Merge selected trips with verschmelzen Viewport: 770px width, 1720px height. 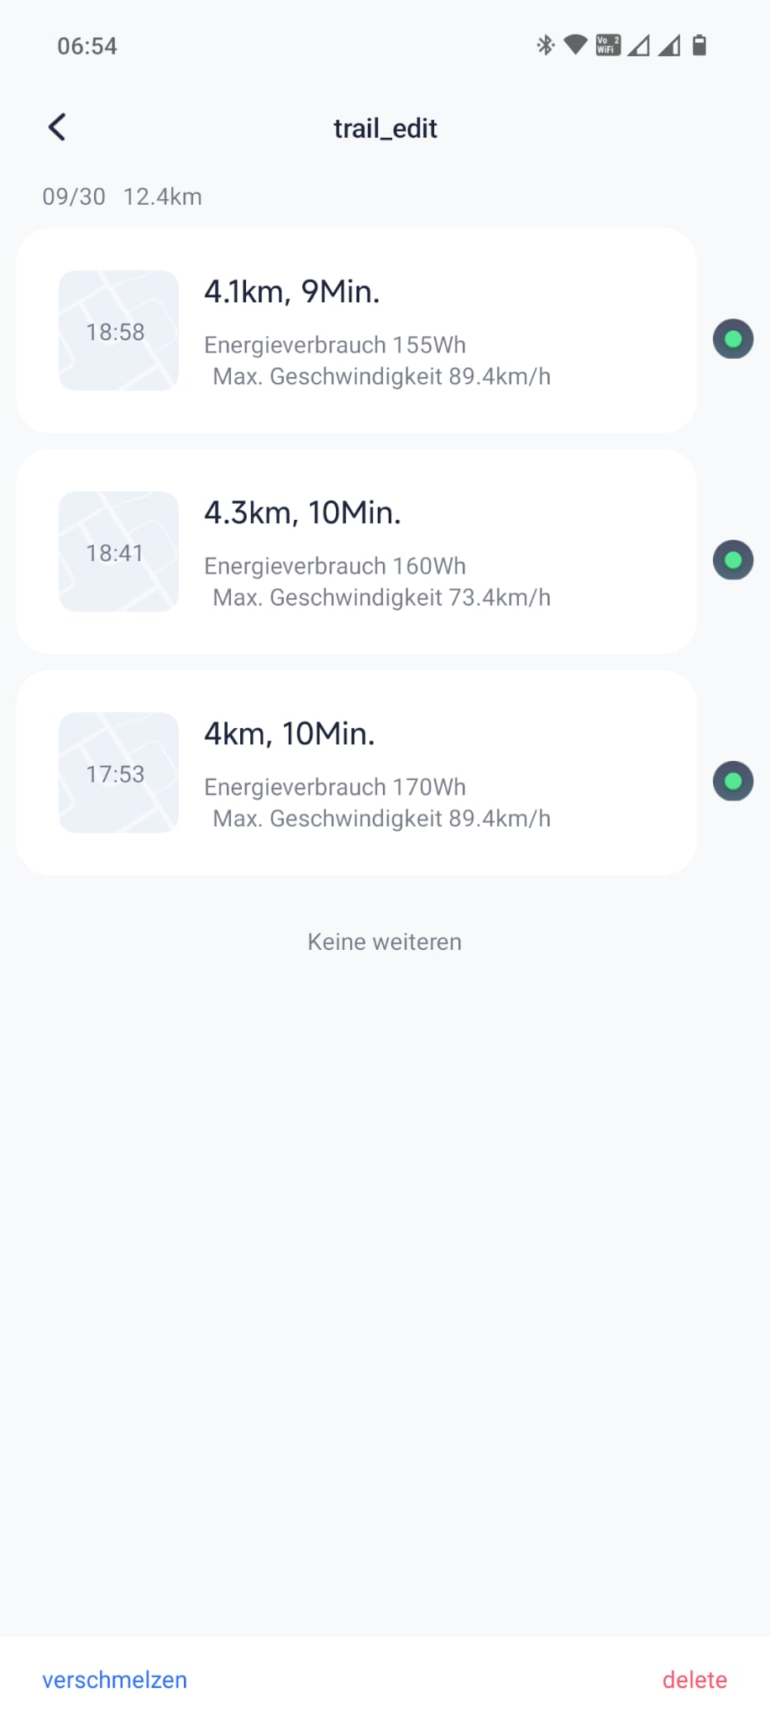pos(115,1680)
